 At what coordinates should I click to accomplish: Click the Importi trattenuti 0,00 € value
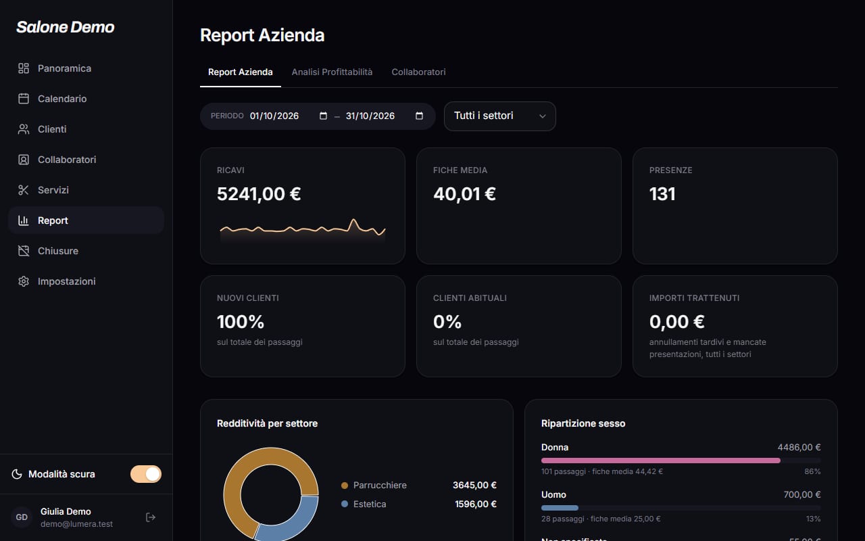point(677,321)
